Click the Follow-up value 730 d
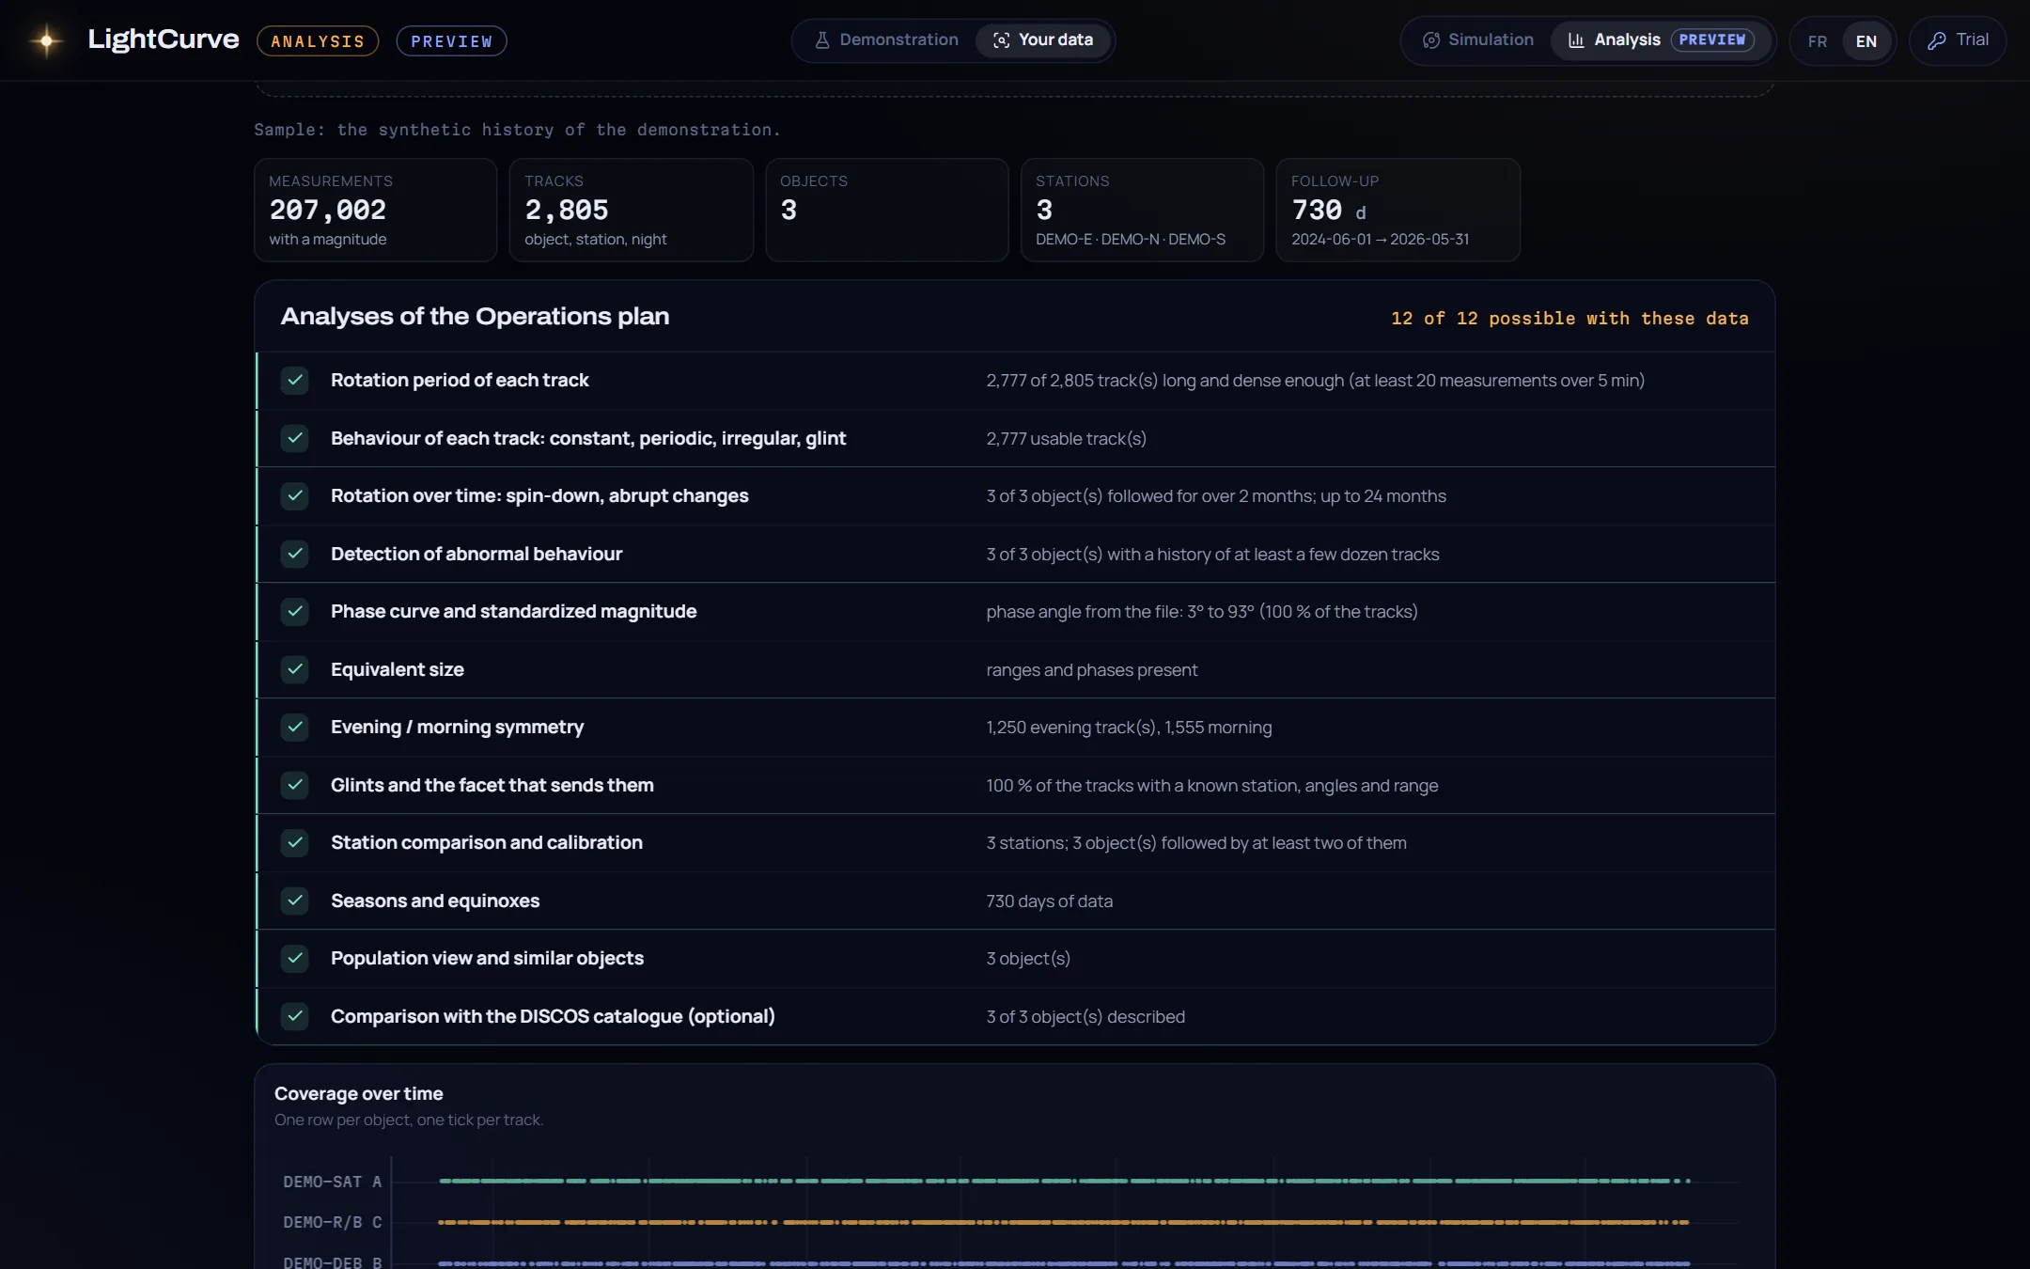 pyautogui.click(x=1329, y=210)
